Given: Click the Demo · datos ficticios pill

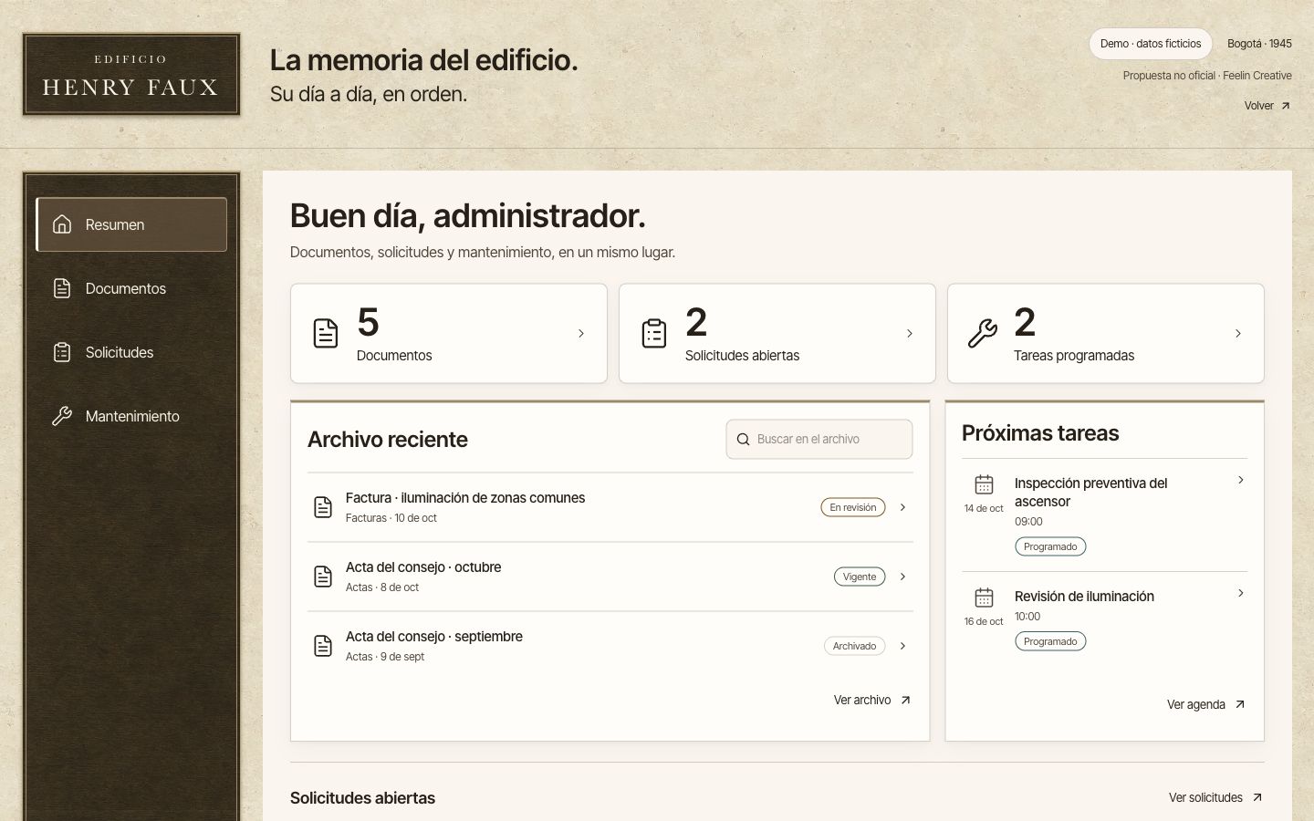Looking at the screenshot, I should (x=1151, y=44).
